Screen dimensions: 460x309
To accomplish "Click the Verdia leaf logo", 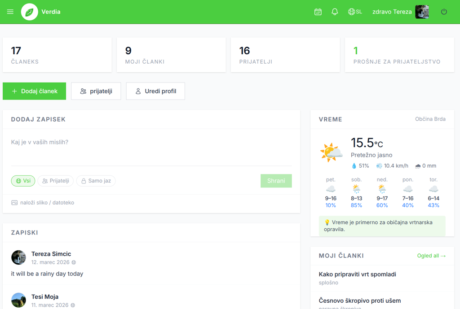I will coord(30,12).
